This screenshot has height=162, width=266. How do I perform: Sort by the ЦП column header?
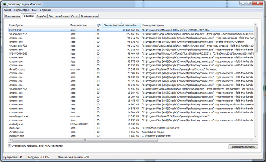[x=98, y=25]
